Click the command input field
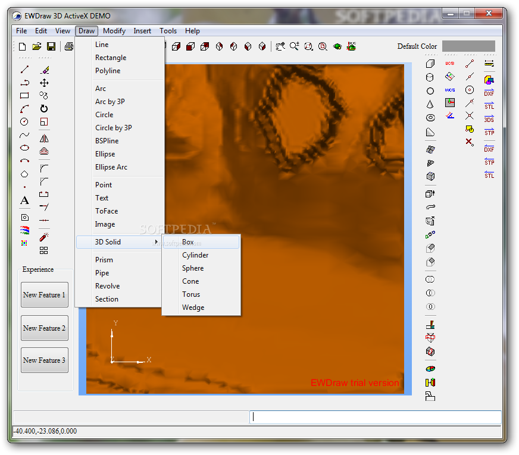 [376, 418]
